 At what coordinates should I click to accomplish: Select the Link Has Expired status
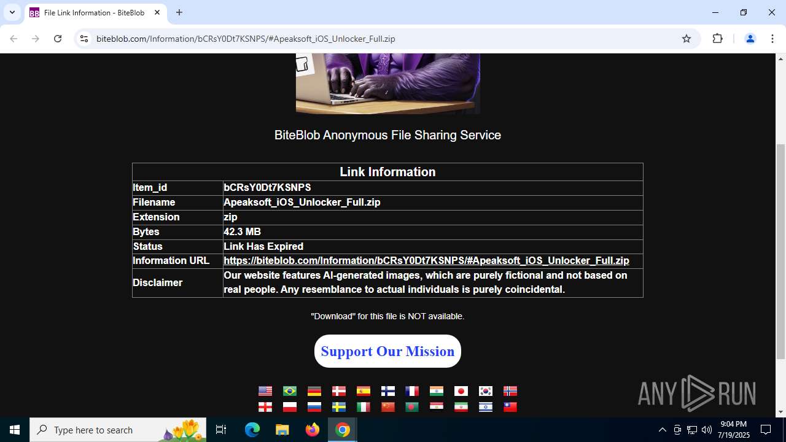263,247
